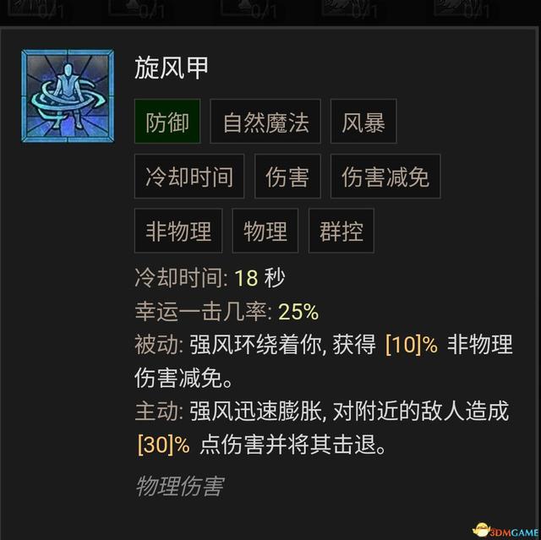Pick the boxed 非物理 tag
The width and height of the screenshot is (541, 540).
(x=178, y=231)
